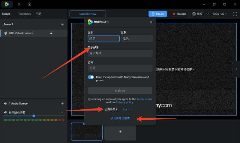The image size is (240, 143).
Task: Click the Upgrade Now button
Action: (88, 14)
